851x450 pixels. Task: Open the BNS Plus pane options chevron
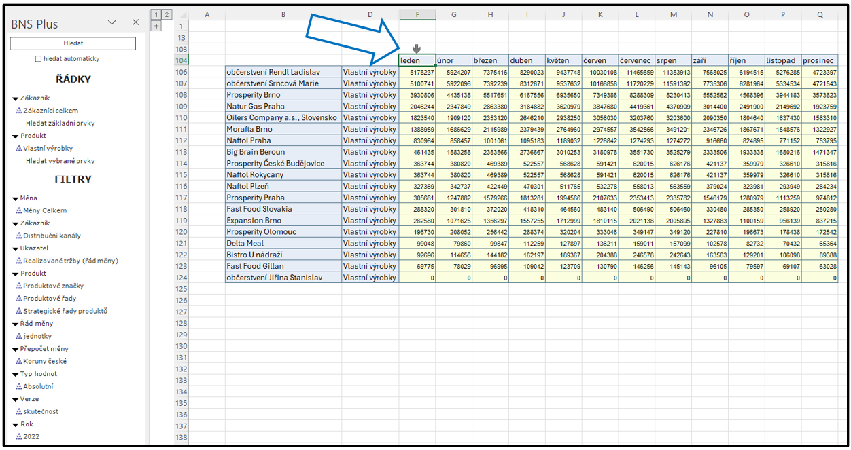coord(113,23)
